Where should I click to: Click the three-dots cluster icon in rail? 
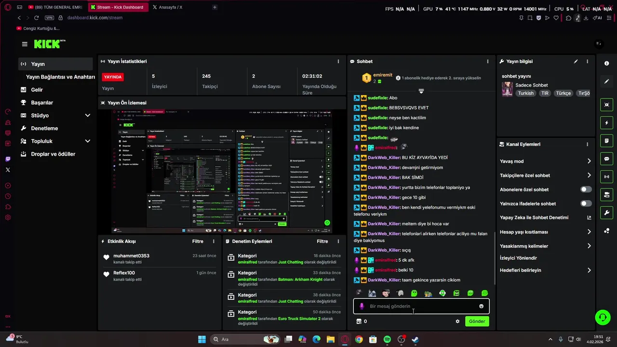[x=606, y=231]
